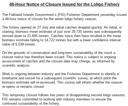Screen dimensions: 128x106
Task: Click the word 'Loligo' in the heading
Action: 97,4
